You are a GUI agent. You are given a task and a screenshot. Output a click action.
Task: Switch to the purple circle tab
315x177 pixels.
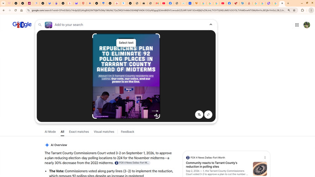(x=269, y=3)
